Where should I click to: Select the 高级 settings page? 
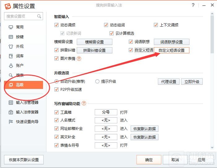(24, 85)
